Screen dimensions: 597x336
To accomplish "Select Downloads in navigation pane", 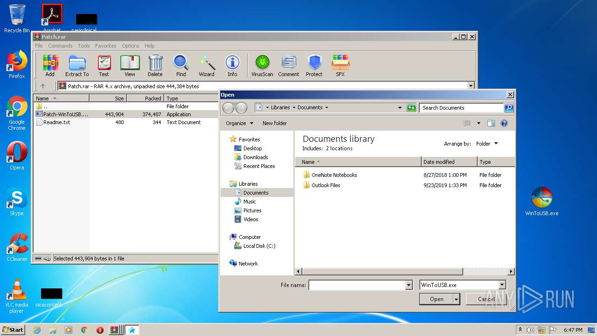I will 256,157.
